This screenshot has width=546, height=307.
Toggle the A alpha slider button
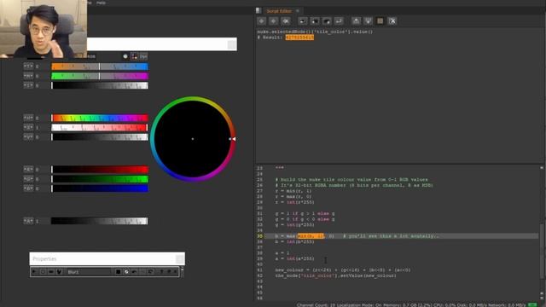(28, 221)
